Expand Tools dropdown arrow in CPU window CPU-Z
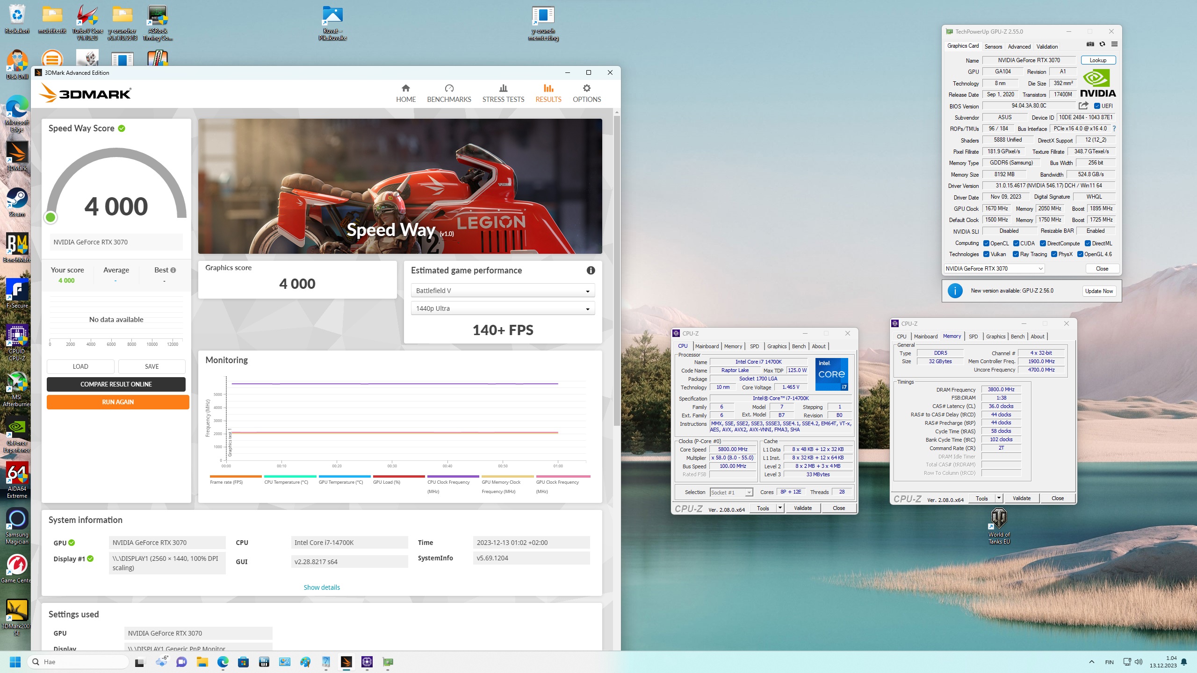 click(780, 508)
